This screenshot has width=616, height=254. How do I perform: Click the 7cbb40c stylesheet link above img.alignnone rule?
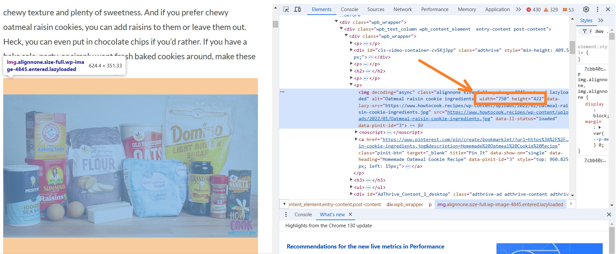595,69
